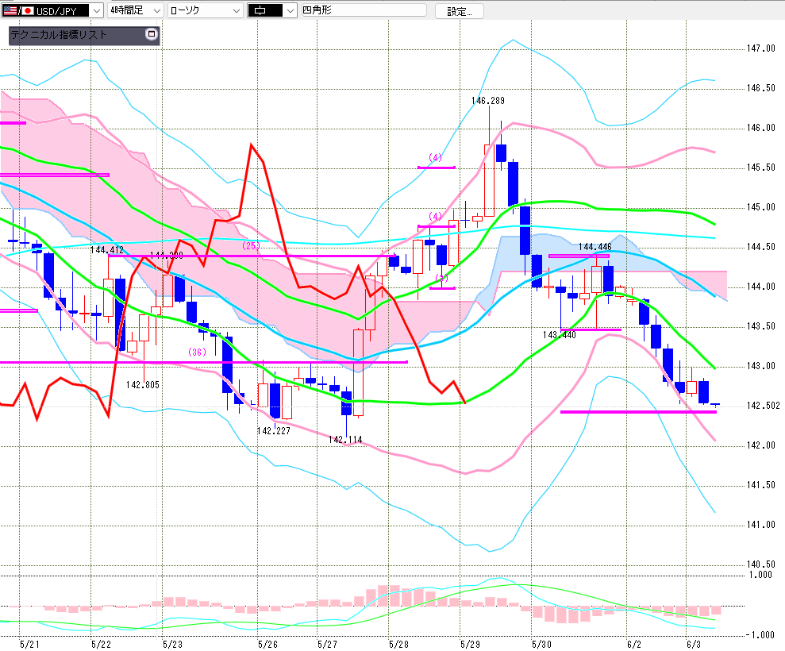Click the 147.00 price axis label

[761, 48]
